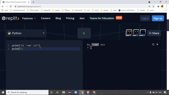Open Zoom from the taskbar
169x95 pixels.
(x=76, y=92)
